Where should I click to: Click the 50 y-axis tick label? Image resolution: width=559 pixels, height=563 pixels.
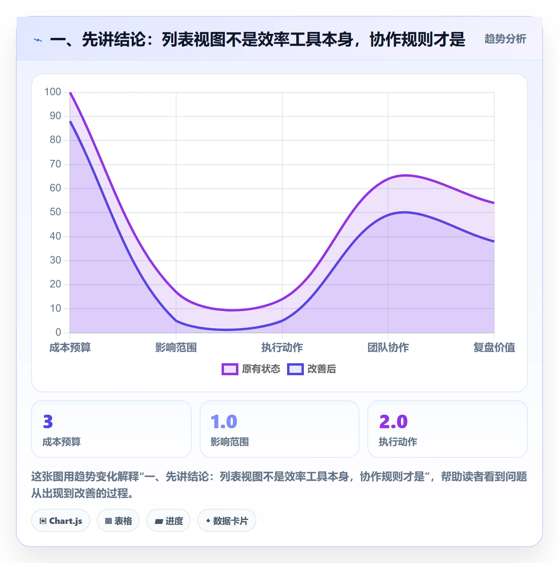pyautogui.click(x=56, y=212)
